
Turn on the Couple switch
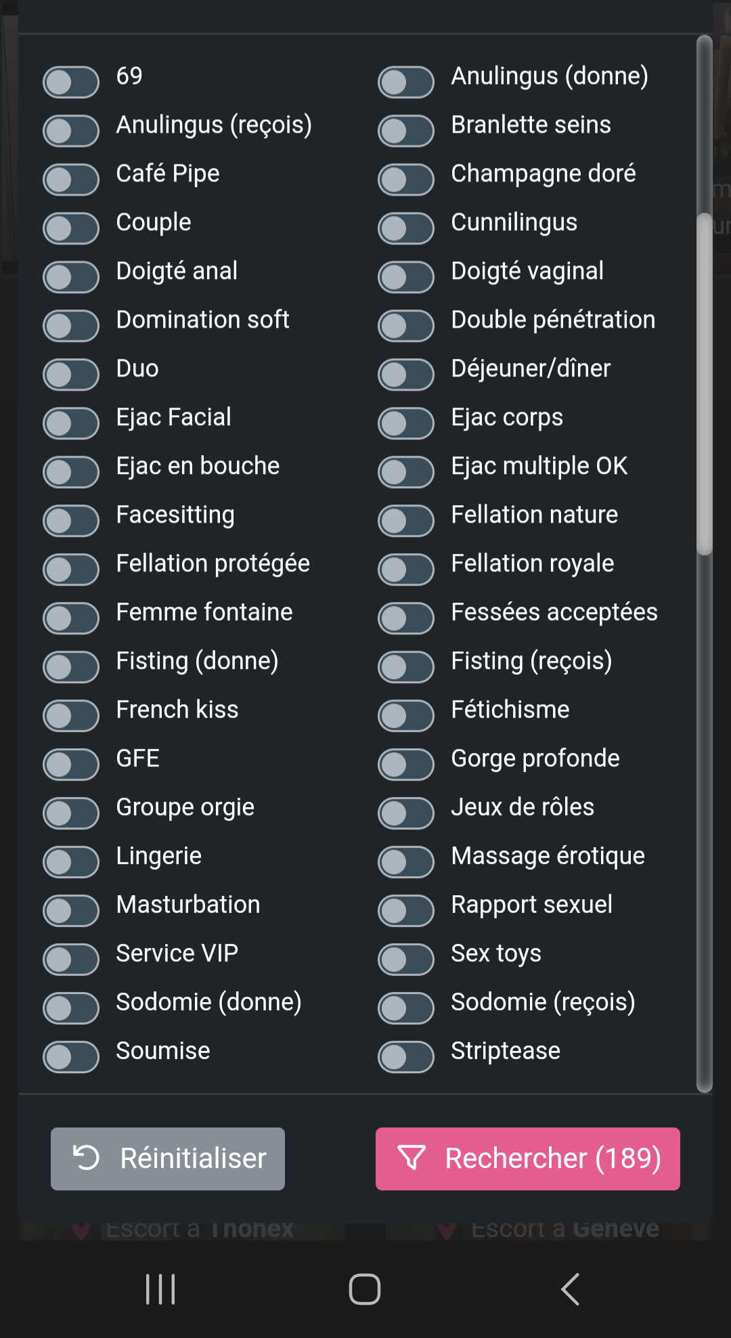[x=71, y=228]
